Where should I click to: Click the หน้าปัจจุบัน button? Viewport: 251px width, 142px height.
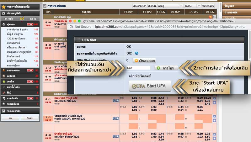[x=208, y=6]
